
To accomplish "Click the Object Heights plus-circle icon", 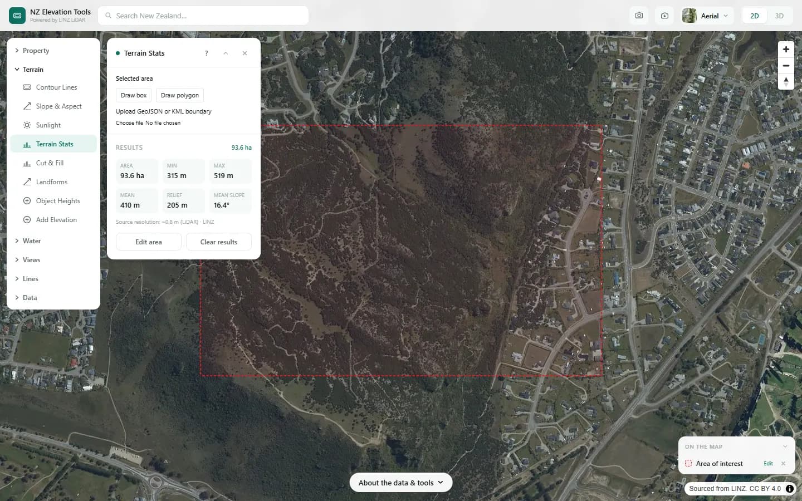I will (x=27, y=201).
